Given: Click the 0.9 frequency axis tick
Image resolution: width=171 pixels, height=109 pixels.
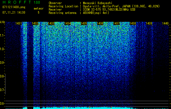Looking at the screenshot, I should pos(2,63).
